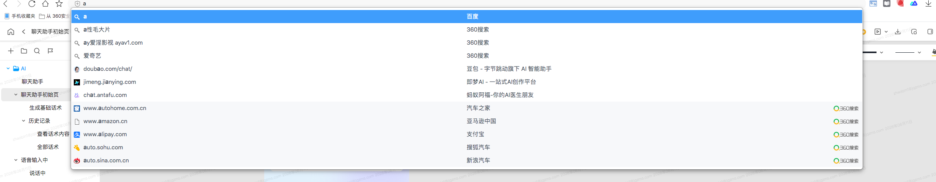Bookmark this page with the star icon

[59, 4]
